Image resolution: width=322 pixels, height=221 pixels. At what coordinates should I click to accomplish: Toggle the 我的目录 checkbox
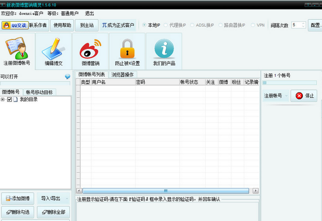10,99
